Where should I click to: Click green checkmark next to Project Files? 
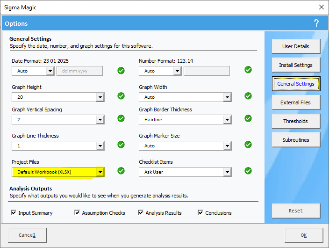click(x=121, y=171)
